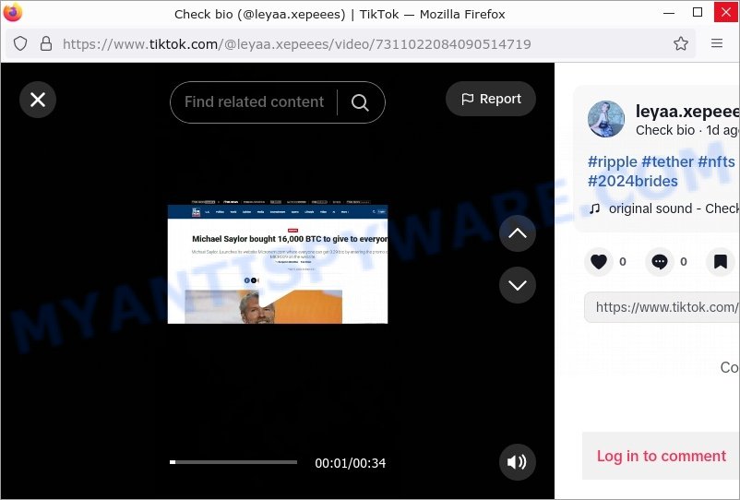The image size is (740, 500).
Task: Open leyaa.xepeees profile avatar
Action: (606, 119)
